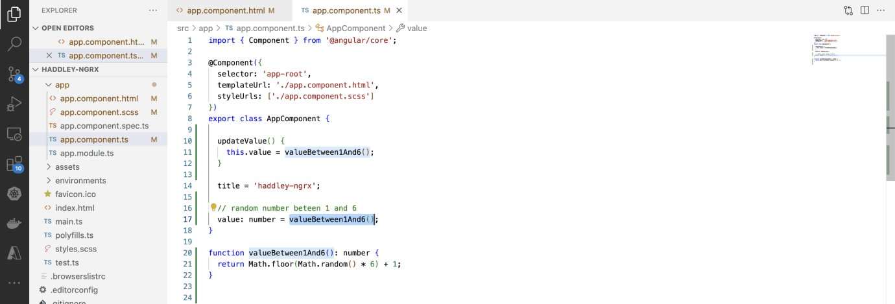The width and height of the screenshot is (895, 304).
Task: Click 'src' in the breadcrumb
Action: [x=183, y=29]
